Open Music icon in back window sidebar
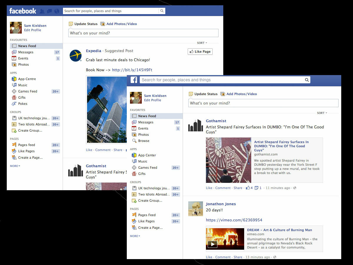 point(14,85)
